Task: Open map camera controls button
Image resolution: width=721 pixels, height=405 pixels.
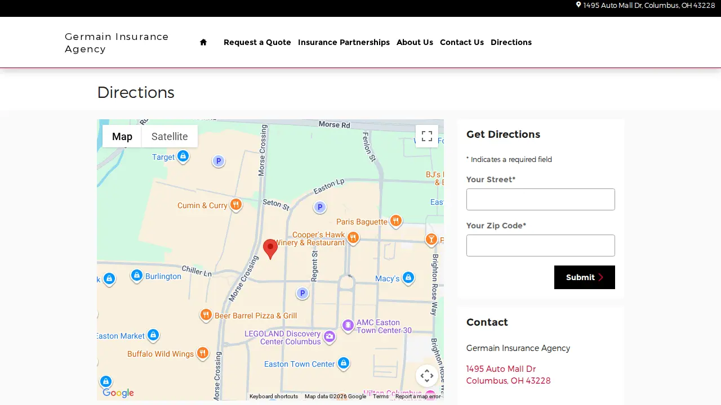Action: pos(427,376)
